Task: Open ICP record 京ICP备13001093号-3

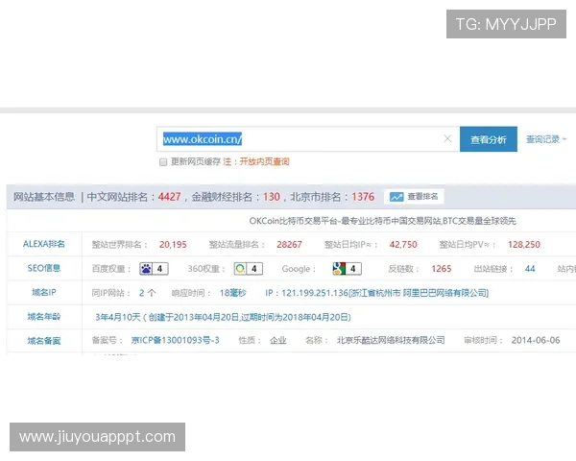Action: tap(176, 340)
